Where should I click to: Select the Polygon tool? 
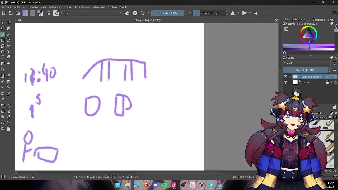pyautogui.click(x=3, y=46)
